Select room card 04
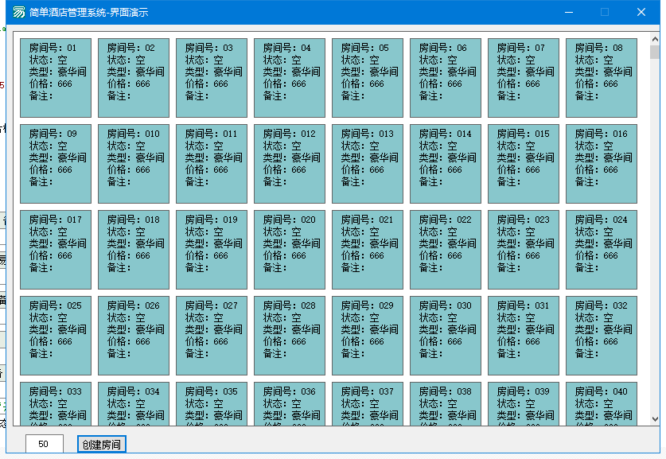The height and width of the screenshot is (459, 666). tap(290, 78)
